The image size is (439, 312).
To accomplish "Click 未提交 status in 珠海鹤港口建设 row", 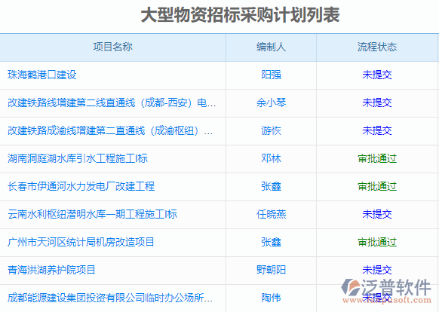I will [x=377, y=75].
